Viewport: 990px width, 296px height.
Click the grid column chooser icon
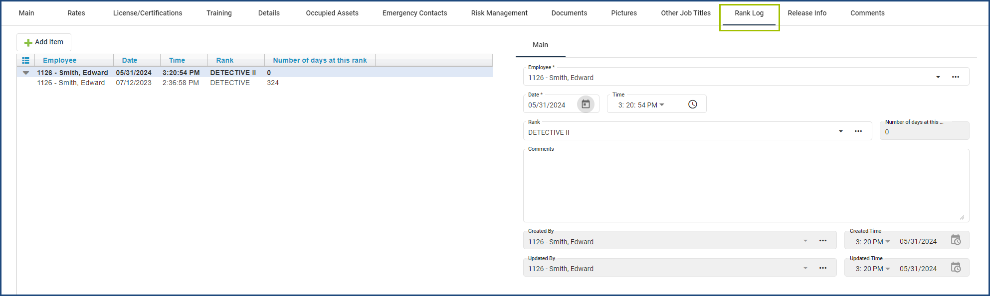point(25,60)
